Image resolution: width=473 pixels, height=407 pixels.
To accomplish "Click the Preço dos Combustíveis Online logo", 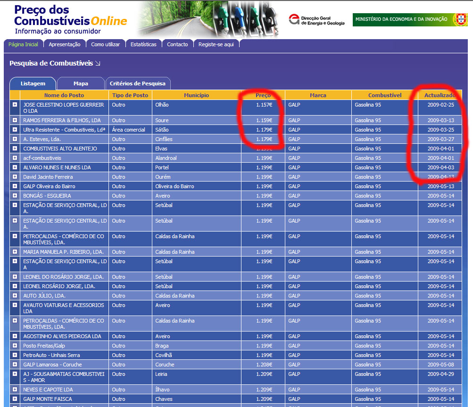I will click(x=71, y=20).
